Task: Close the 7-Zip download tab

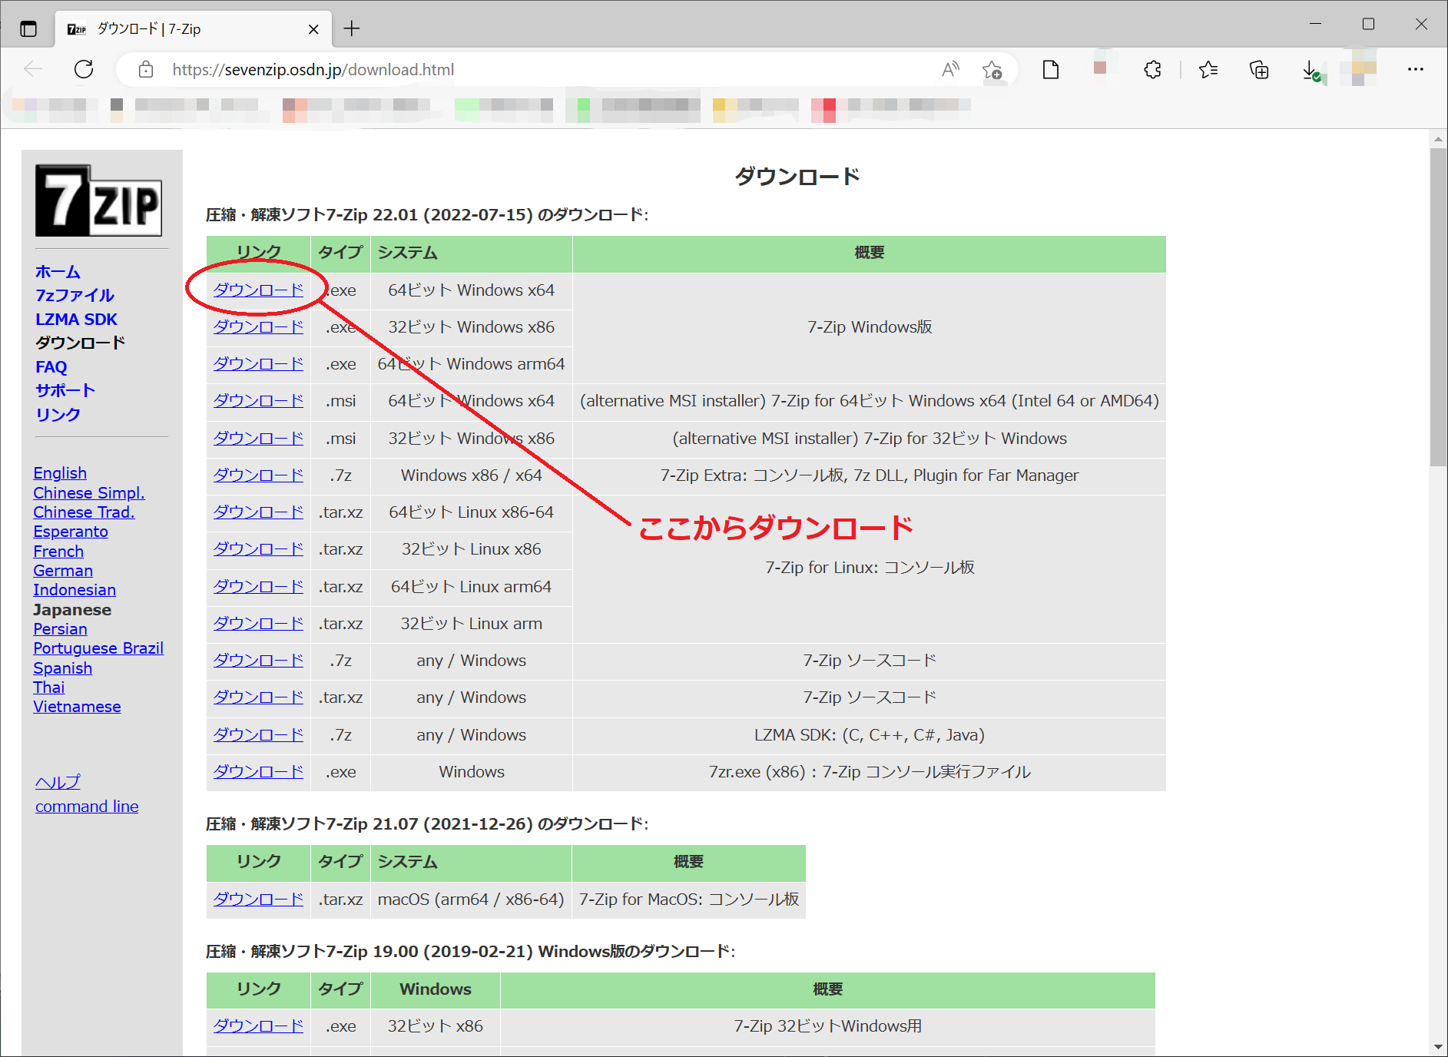Action: [x=313, y=29]
